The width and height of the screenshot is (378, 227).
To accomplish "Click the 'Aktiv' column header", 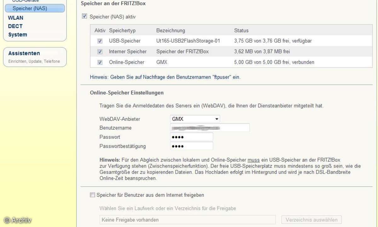I will pos(100,31).
